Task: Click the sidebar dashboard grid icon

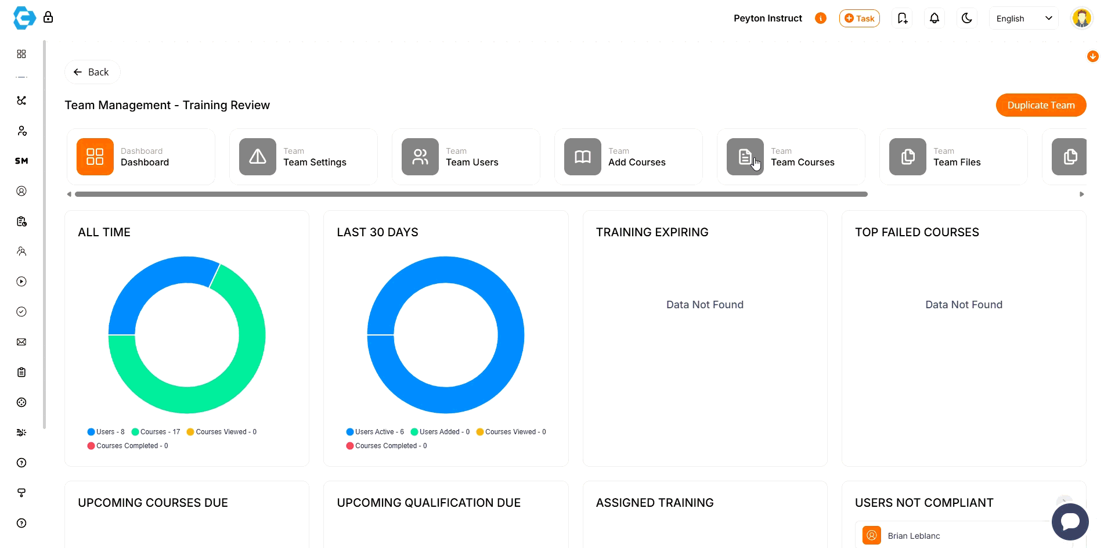Action: pos(21,54)
